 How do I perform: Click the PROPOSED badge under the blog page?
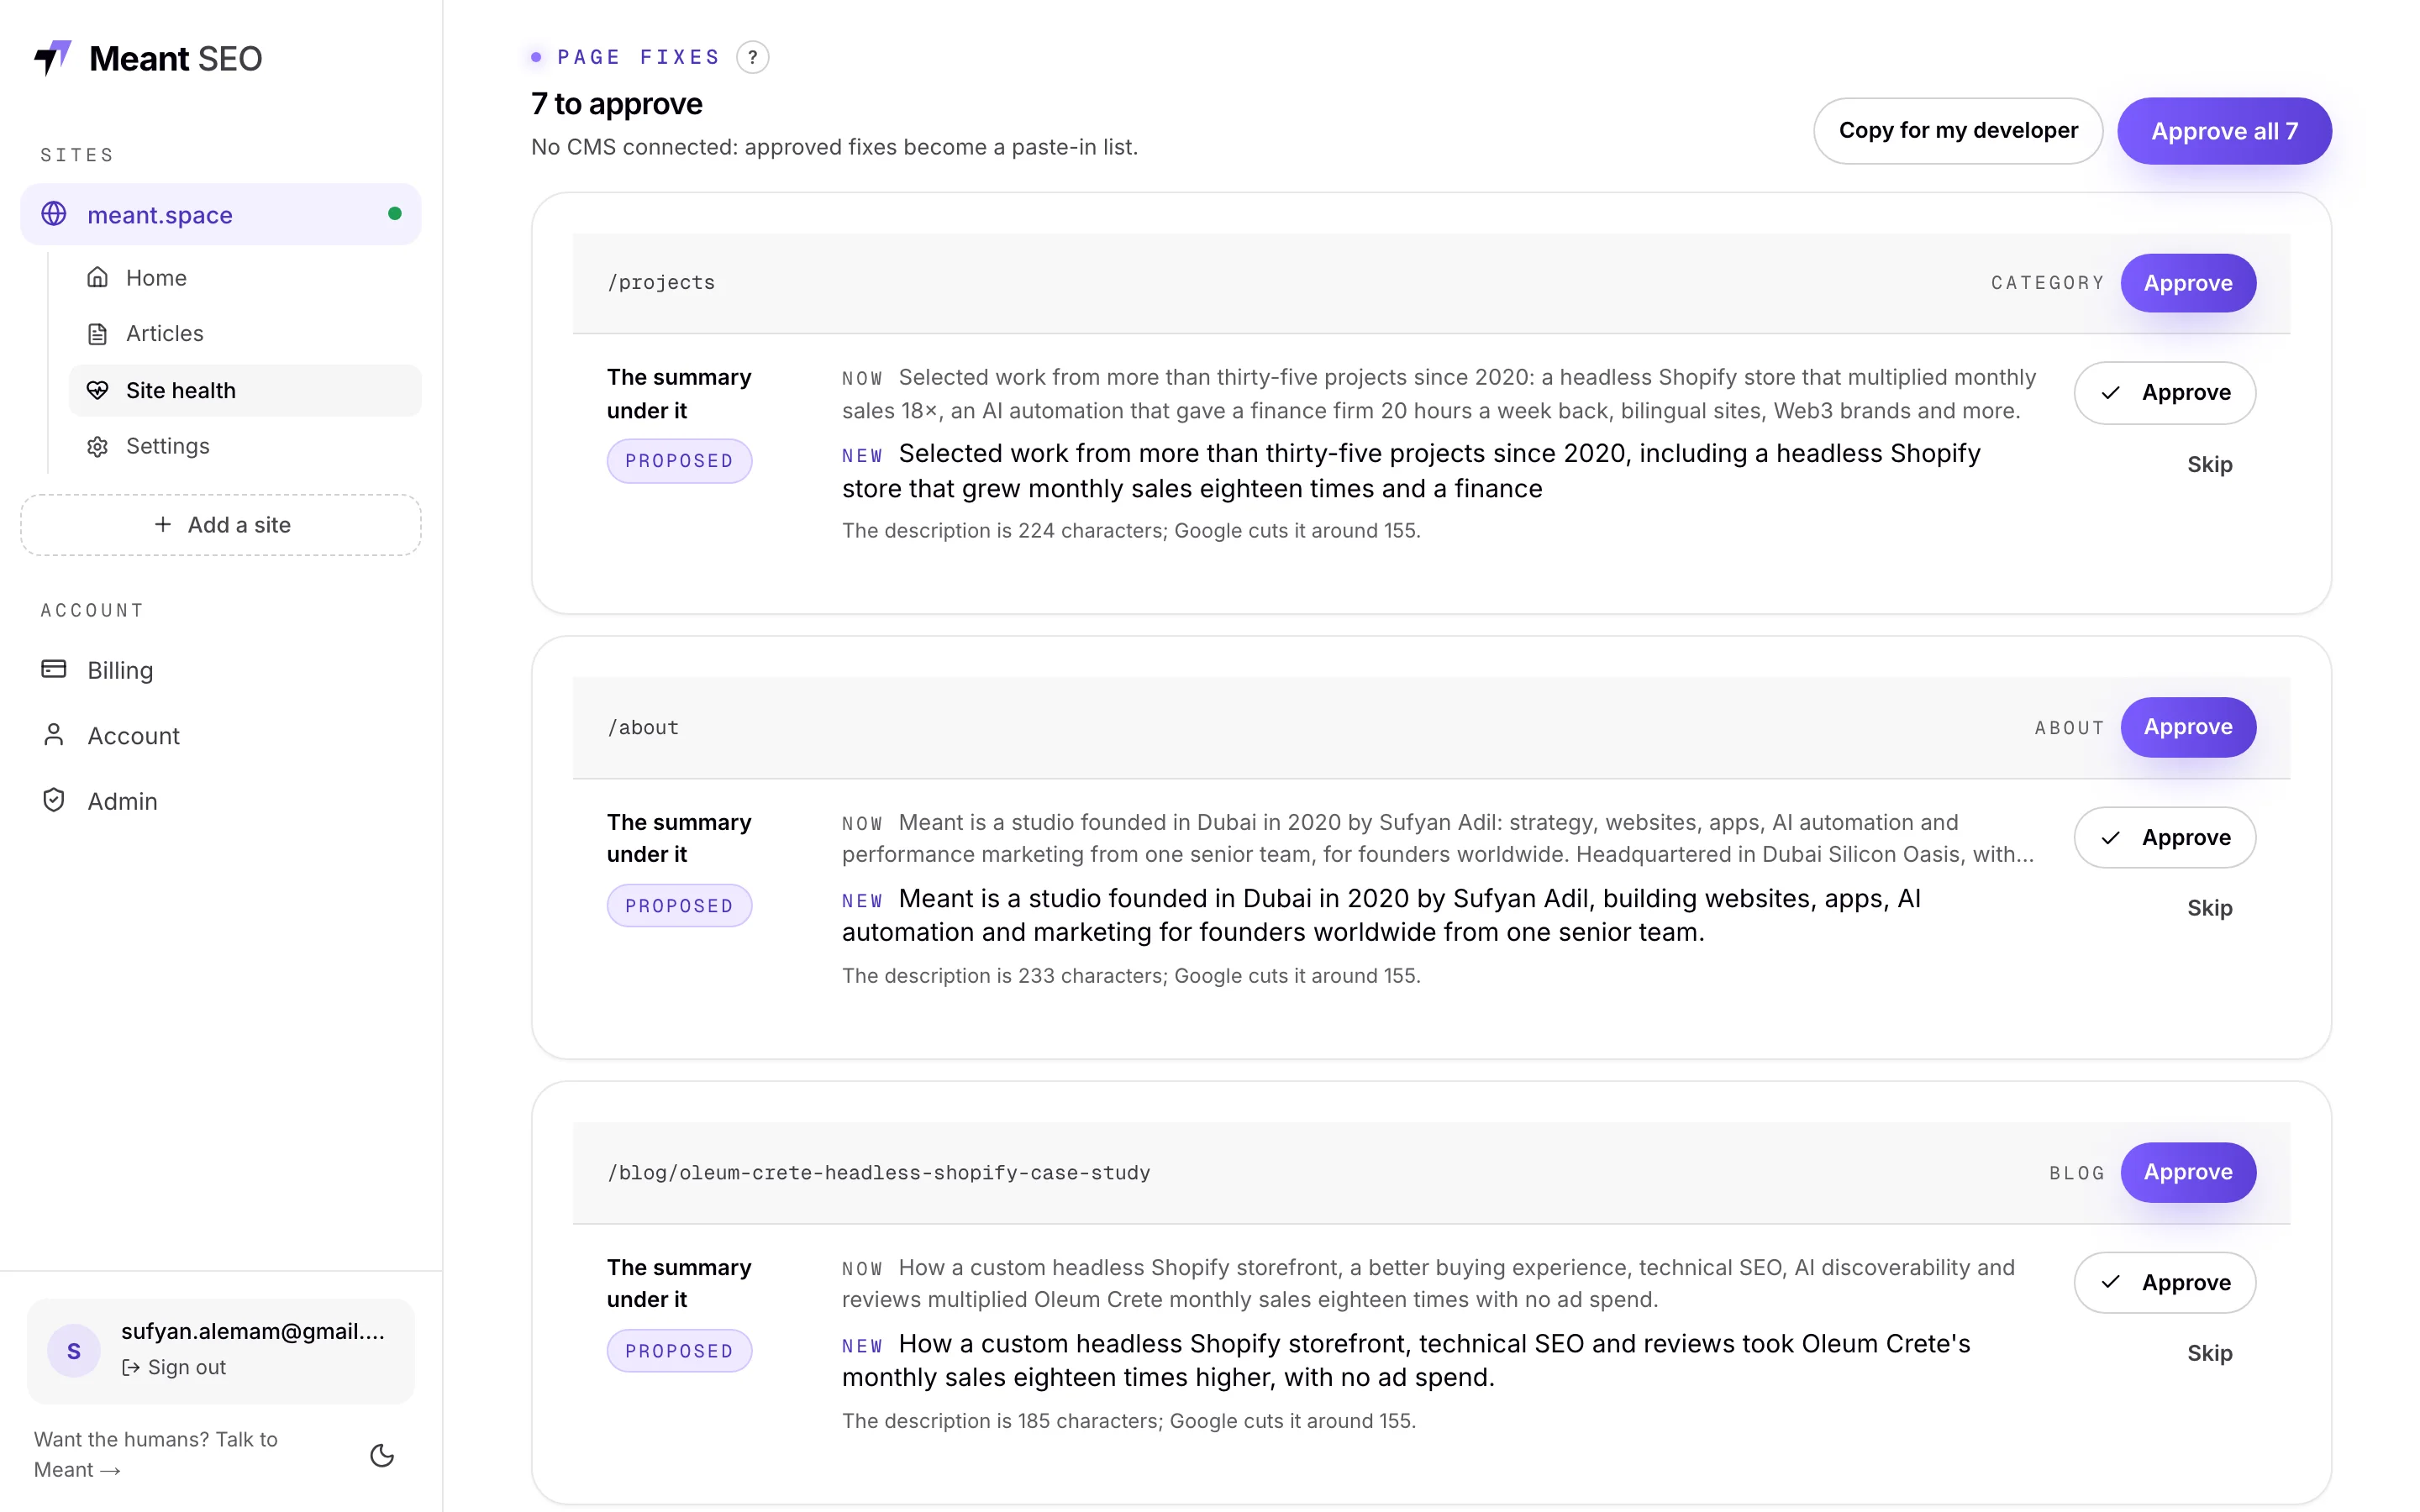click(x=679, y=1351)
